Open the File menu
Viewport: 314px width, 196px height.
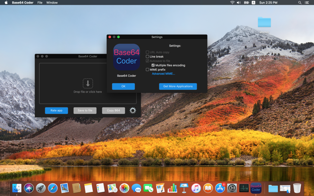pyautogui.click(x=40, y=3)
